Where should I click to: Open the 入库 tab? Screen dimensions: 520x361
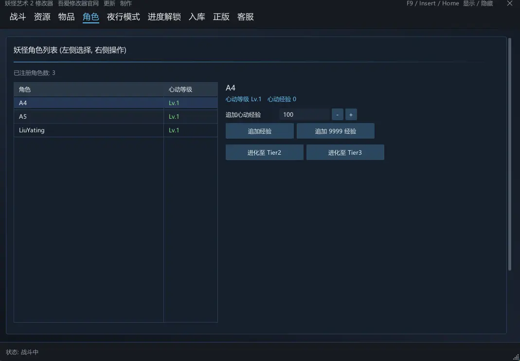tap(197, 17)
